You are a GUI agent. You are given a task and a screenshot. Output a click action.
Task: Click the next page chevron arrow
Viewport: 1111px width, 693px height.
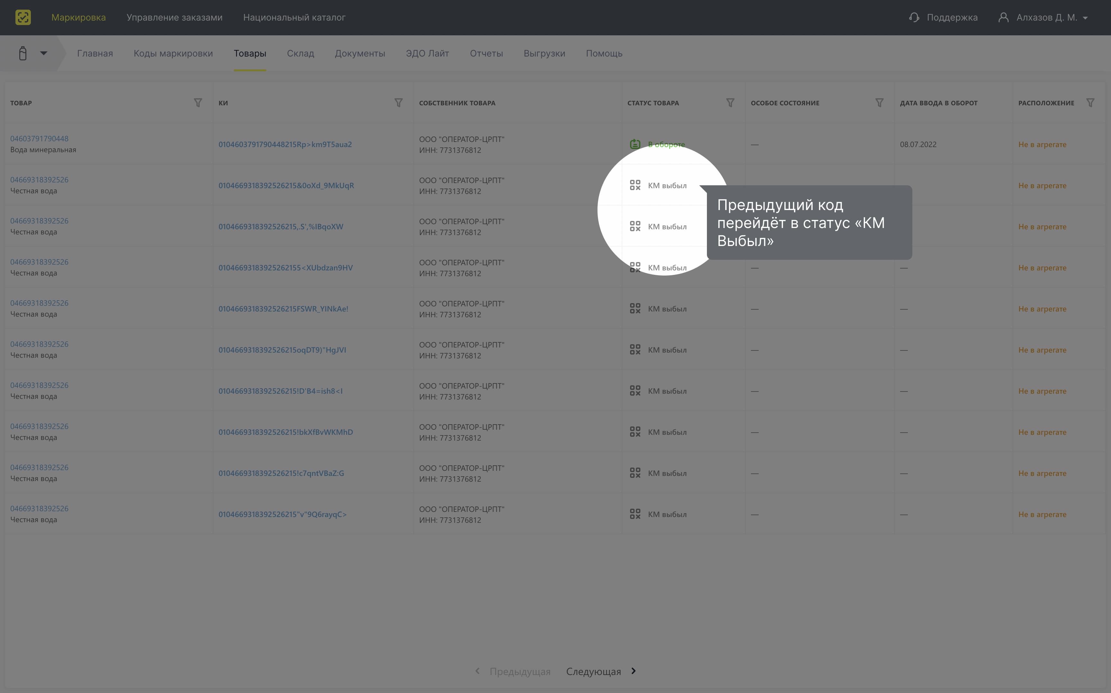634,671
